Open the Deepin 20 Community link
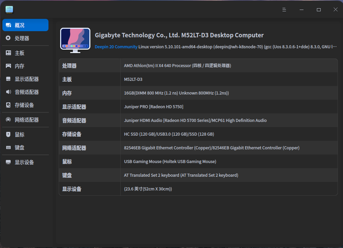 tap(116, 47)
